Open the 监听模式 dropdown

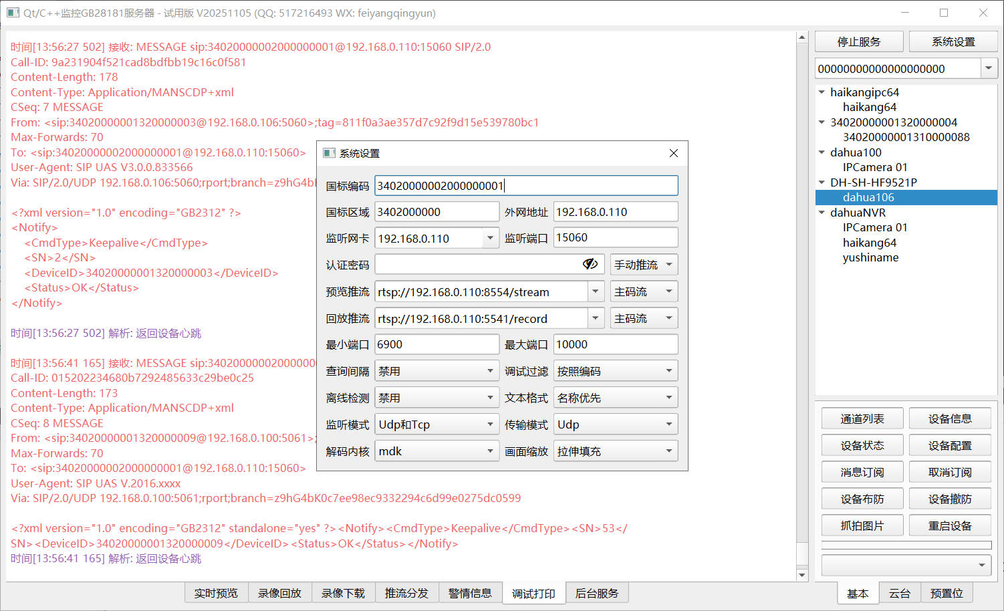tap(437, 424)
